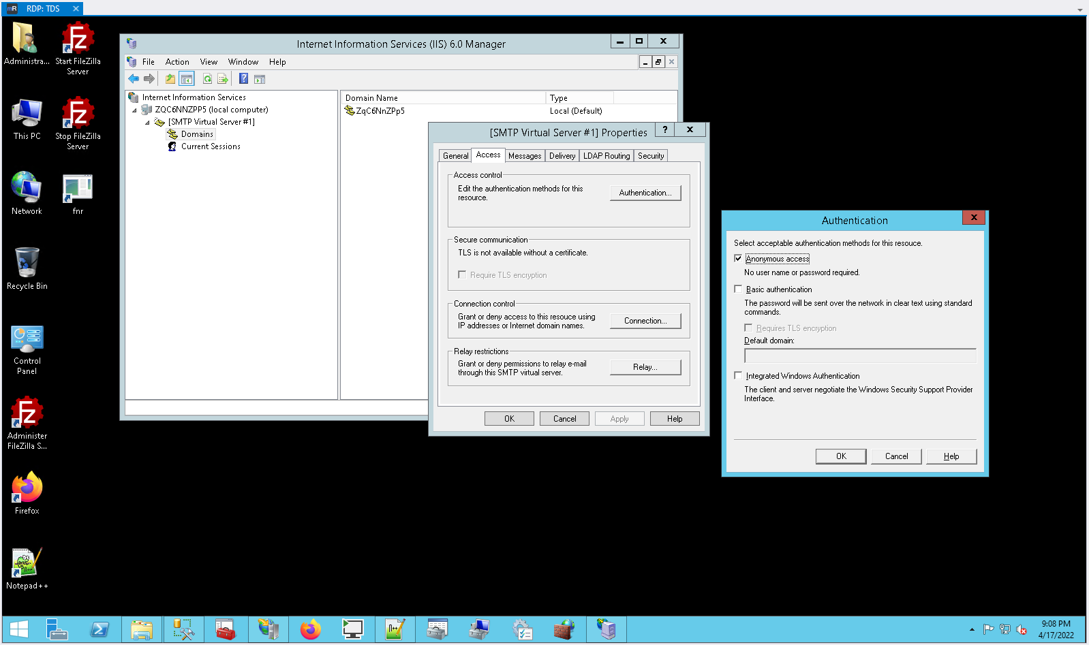Switch to the General tab
The height and width of the screenshot is (645, 1089).
coord(456,156)
